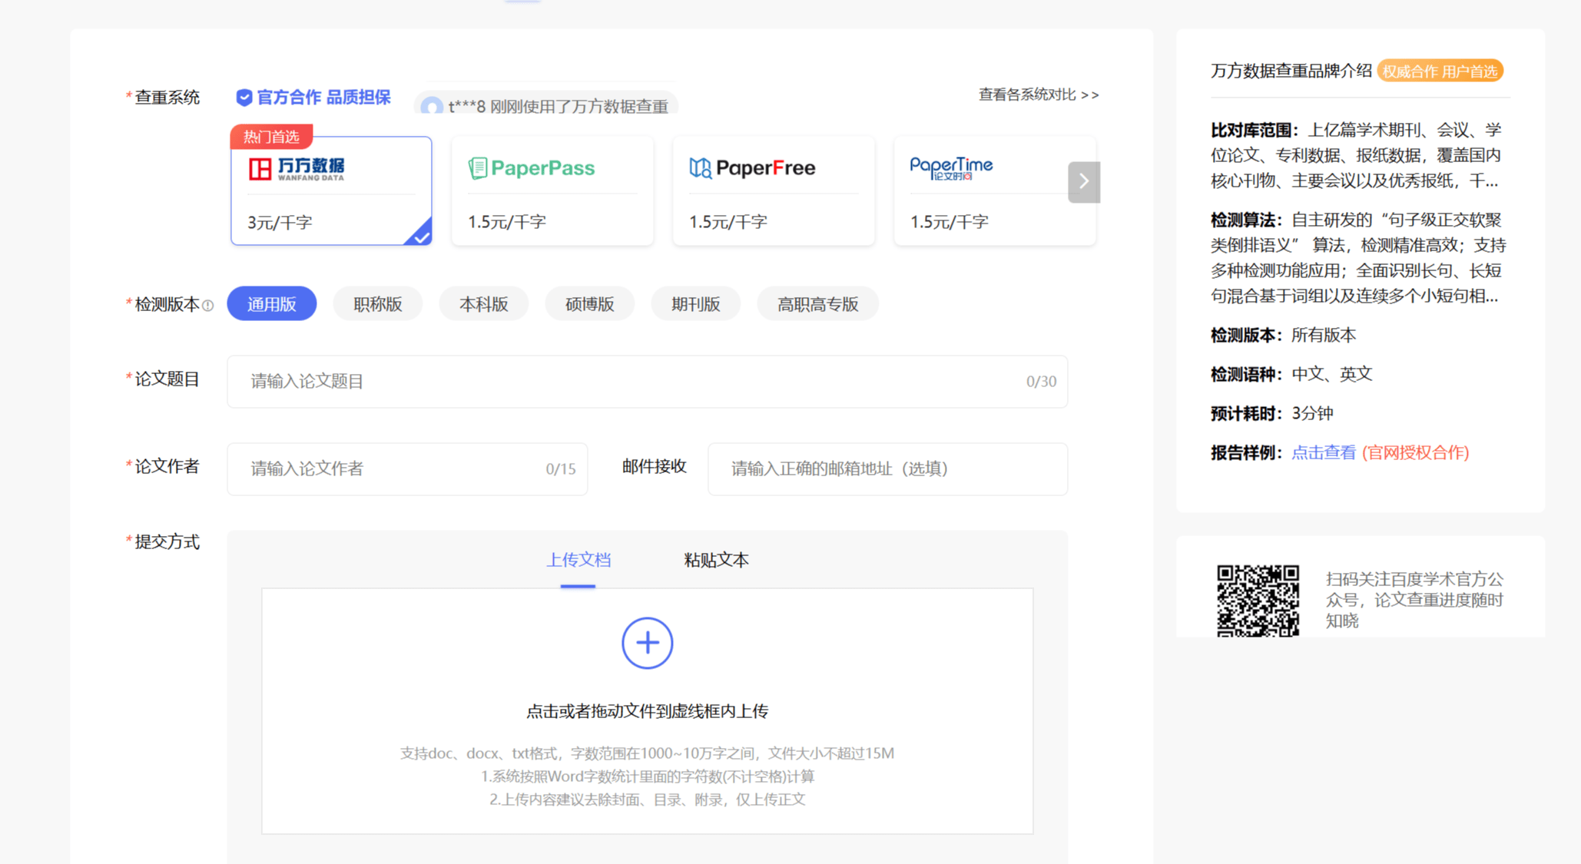Choose the PaperPass detection system

552,190
